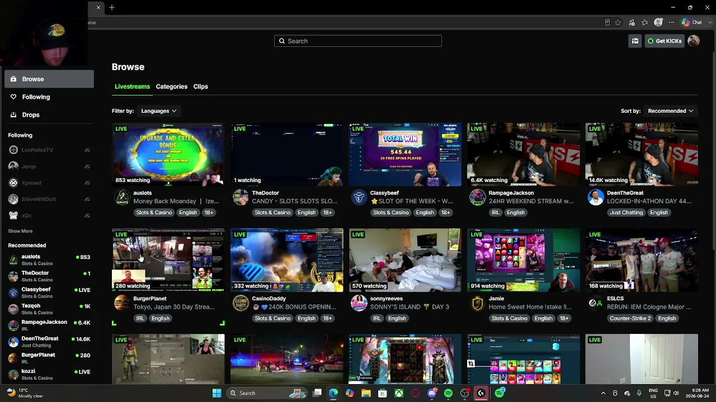Click the Windows taskbar search box
The image size is (716, 402).
click(x=266, y=393)
